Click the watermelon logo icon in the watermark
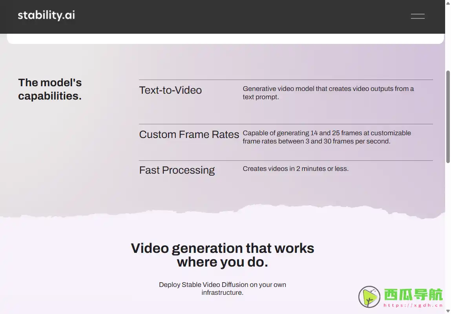Viewport: 451px width, 314px height. pos(369,297)
